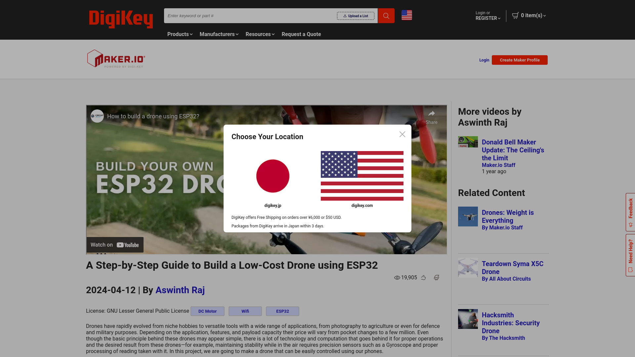Click the video title How to build a drone

coord(153,116)
